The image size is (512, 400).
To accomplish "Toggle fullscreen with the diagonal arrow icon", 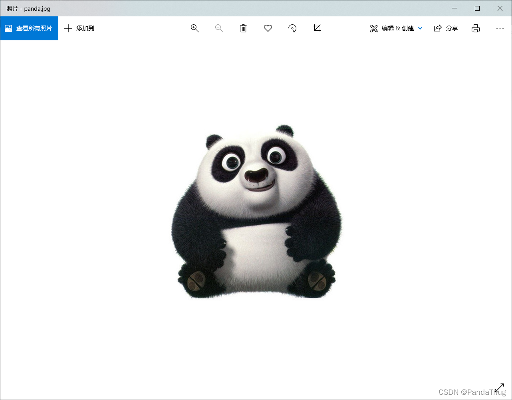I will (x=500, y=388).
